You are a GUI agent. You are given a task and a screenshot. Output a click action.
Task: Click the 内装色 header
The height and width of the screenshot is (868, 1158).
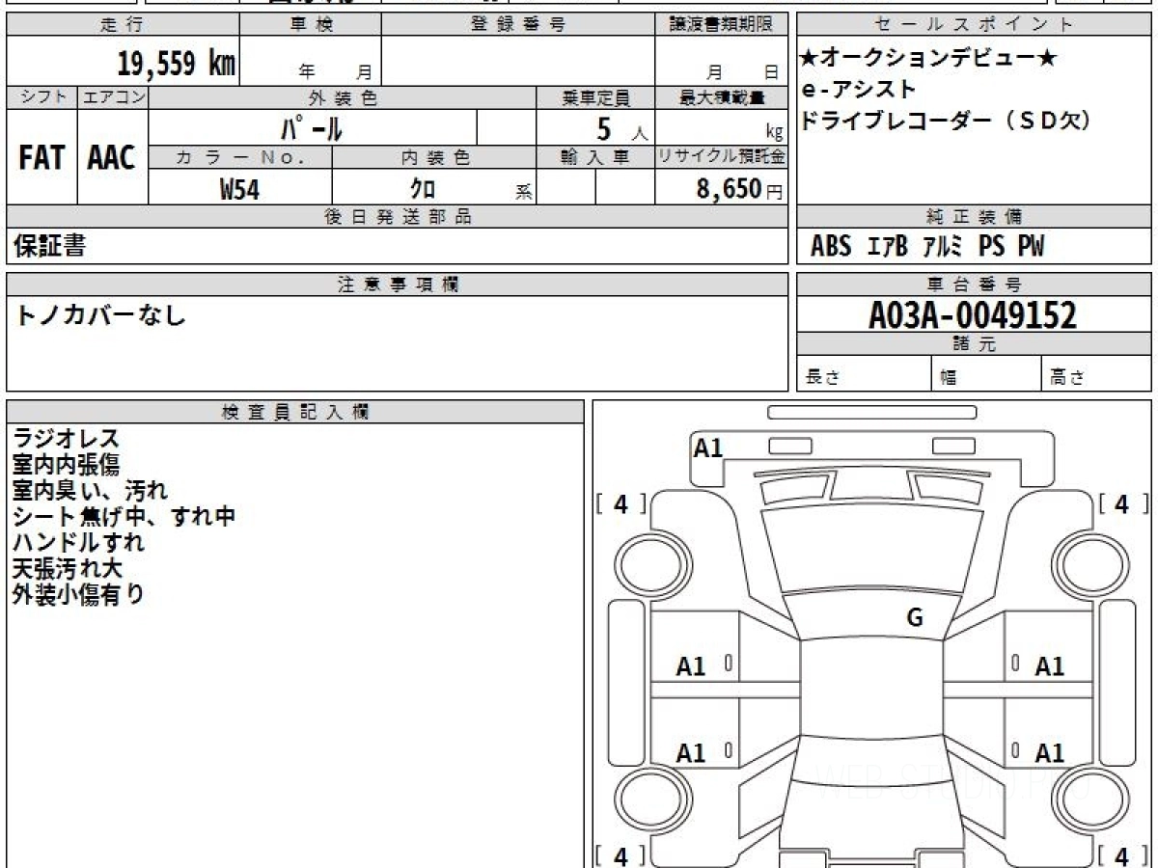click(x=434, y=158)
